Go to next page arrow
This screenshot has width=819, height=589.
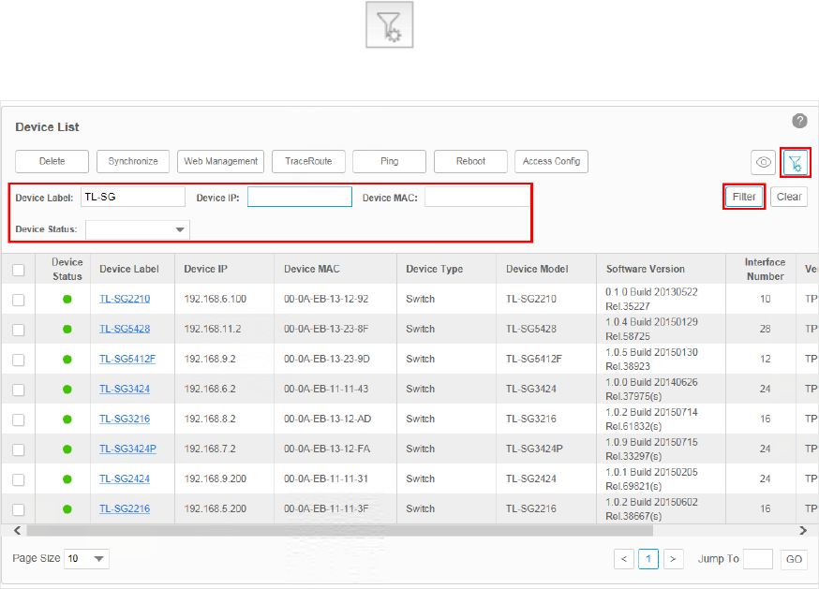pos(673,559)
